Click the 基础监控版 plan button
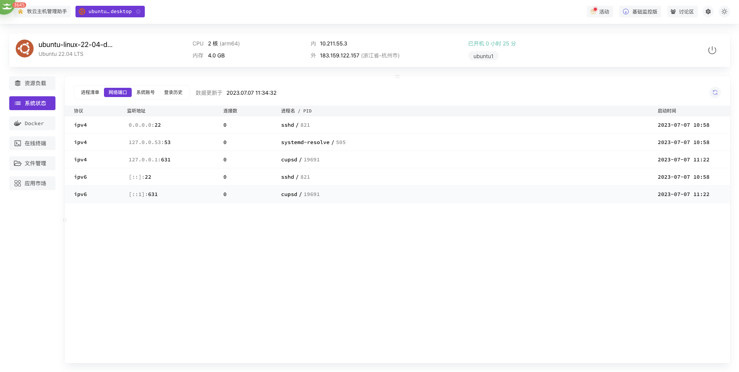 click(640, 12)
